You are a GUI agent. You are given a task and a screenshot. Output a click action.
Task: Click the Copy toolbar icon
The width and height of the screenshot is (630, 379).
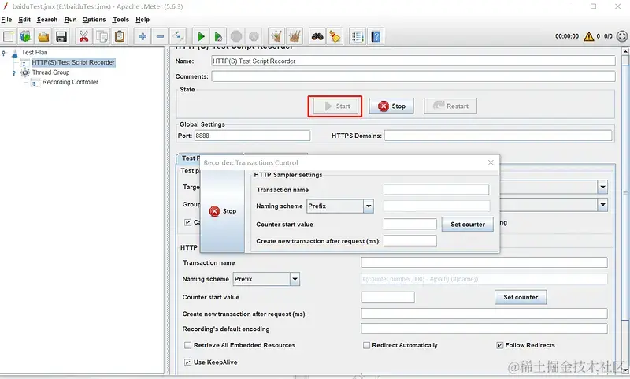(x=102, y=36)
